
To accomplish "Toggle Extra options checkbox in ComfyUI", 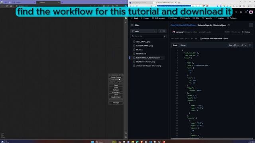I will click(x=120, y=79).
